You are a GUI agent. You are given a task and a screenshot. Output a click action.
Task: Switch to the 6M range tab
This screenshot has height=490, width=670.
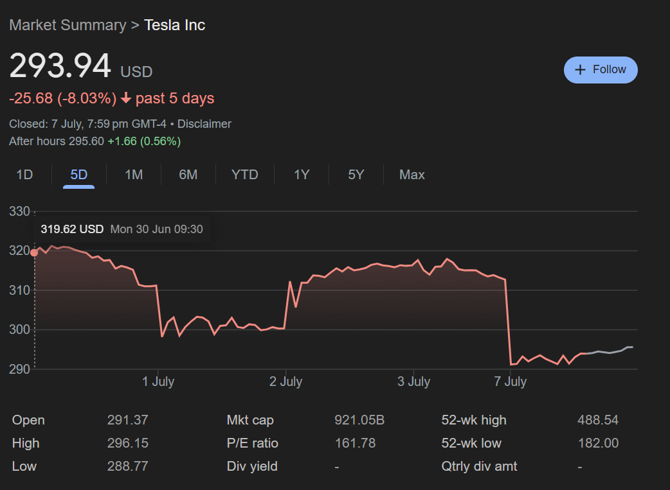[x=188, y=175]
